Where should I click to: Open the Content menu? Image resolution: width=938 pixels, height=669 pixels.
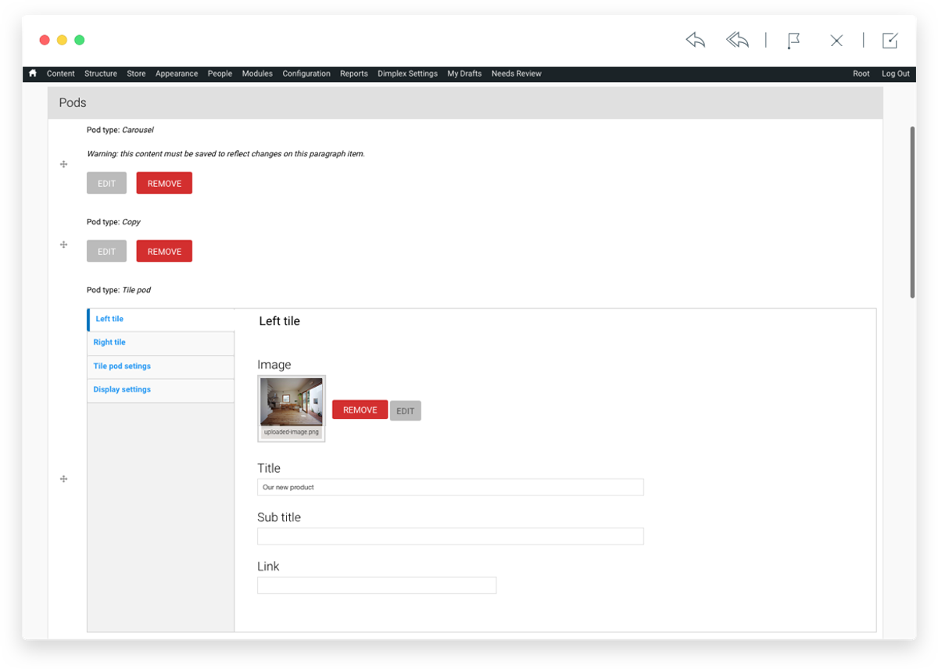pos(60,73)
